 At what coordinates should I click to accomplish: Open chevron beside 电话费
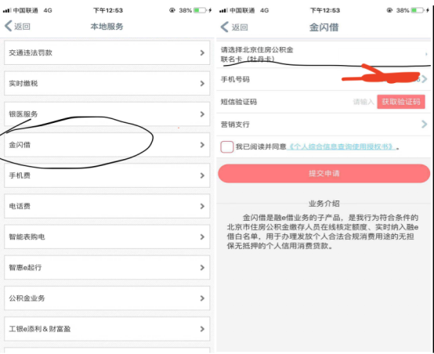(x=202, y=206)
